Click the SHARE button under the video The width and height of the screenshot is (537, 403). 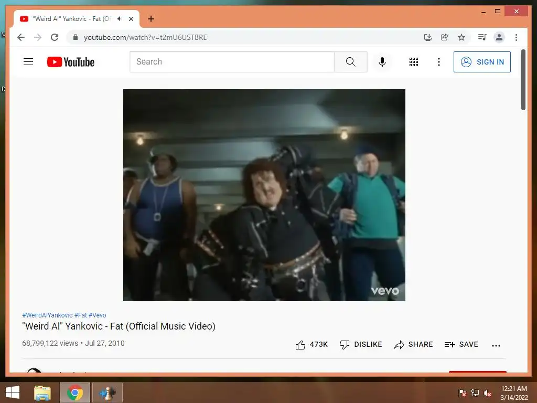413,345
